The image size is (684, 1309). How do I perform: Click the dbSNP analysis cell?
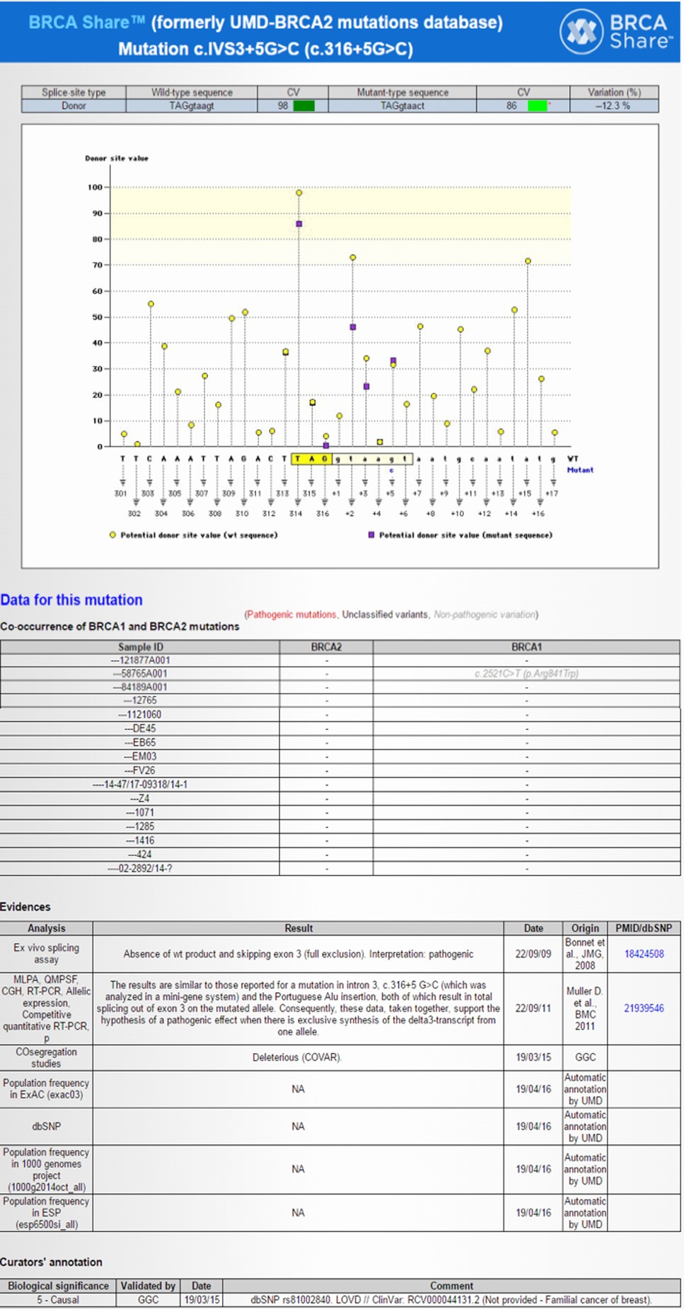47,1127
